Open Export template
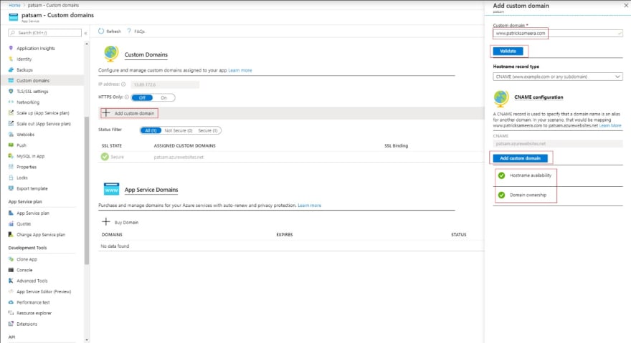The image size is (631, 343). 32,188
